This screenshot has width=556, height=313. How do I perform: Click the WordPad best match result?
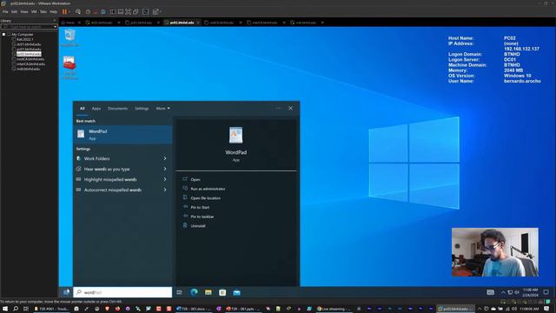pyautogui.click(x=122, y=135)
